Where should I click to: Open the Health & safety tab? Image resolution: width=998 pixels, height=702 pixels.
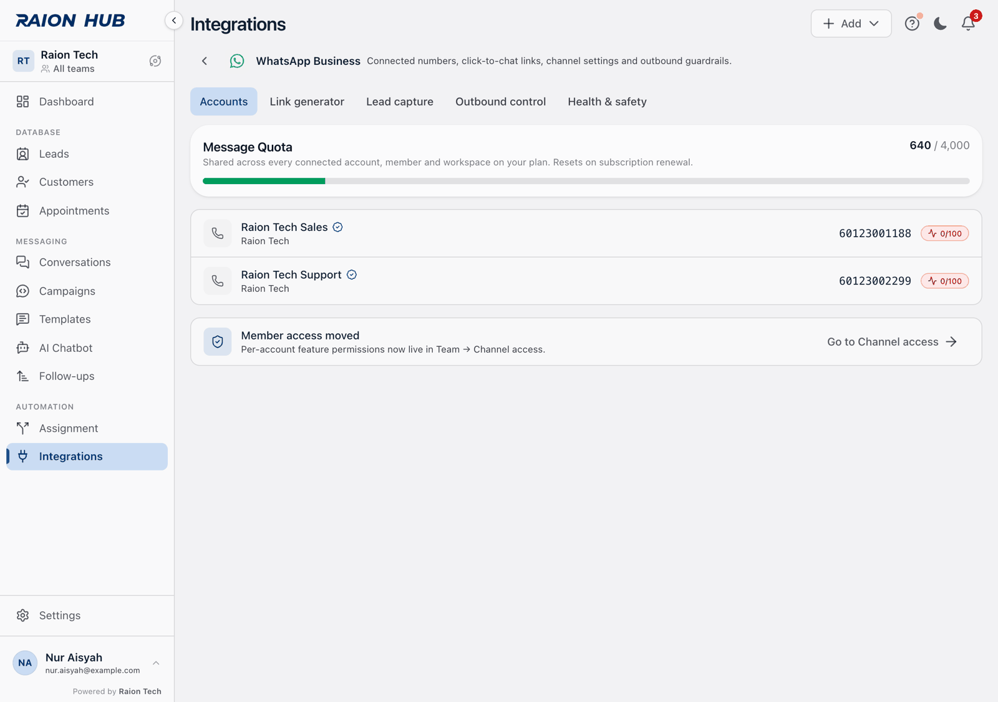(x=607, y=102)
